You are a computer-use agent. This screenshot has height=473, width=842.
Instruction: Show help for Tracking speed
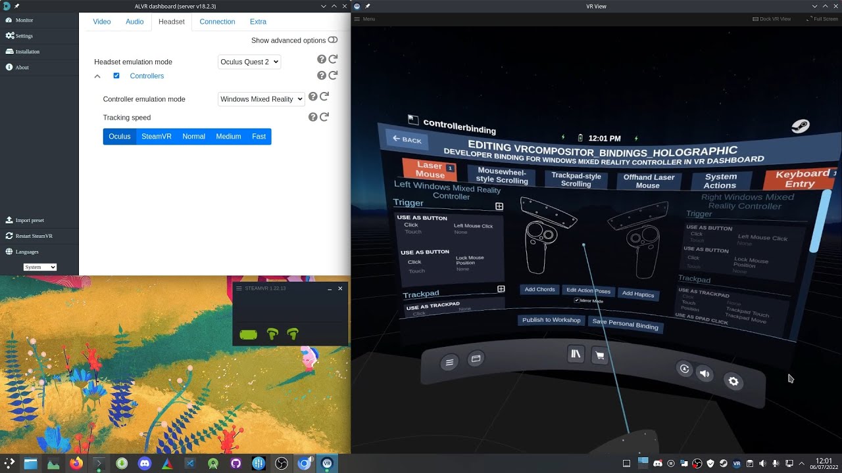pos(313,117)
